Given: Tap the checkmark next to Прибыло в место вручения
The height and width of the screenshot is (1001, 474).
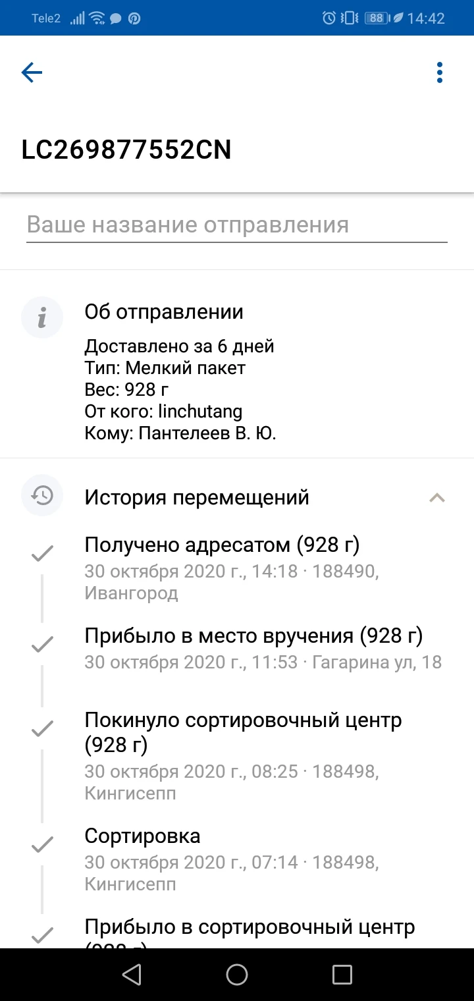Looking at the screenshot, I should pos(42,645).
